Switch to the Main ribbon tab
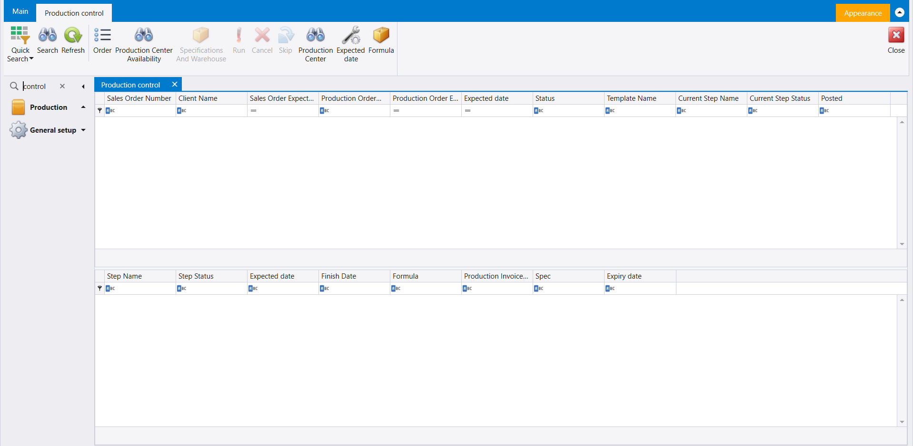 click(20, 11)
